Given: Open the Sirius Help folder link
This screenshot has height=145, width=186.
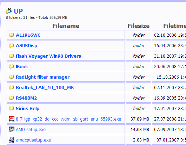Looking at the screenshot, I should tap(27, 108).
